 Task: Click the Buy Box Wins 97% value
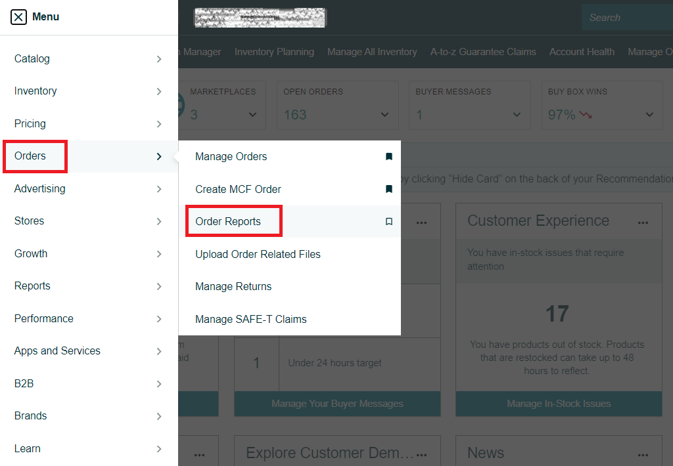click(x=561, y=115)
